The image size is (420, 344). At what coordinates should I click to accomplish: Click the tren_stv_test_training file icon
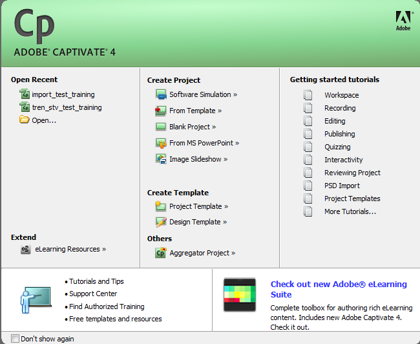pos(25,107)
